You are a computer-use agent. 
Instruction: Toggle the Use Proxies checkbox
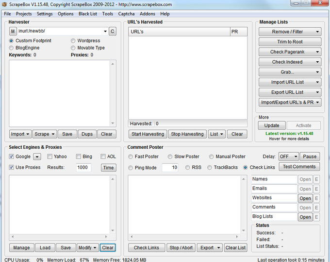click(x=11, y=167)
